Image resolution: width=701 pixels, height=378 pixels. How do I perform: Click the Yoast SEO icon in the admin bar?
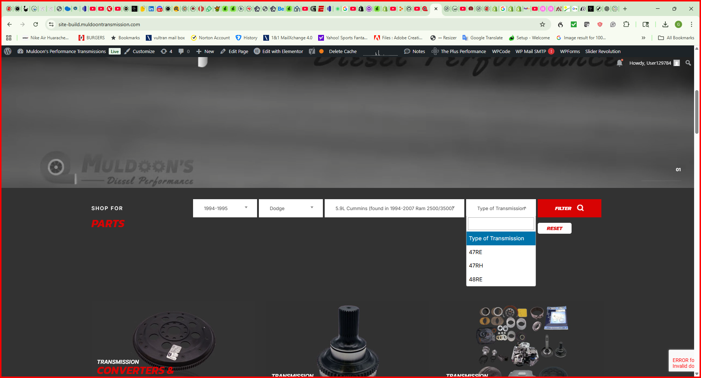pos(312,51)
